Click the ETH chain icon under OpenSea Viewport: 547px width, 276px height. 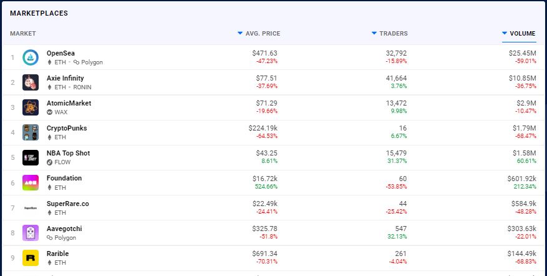[49, 62]
